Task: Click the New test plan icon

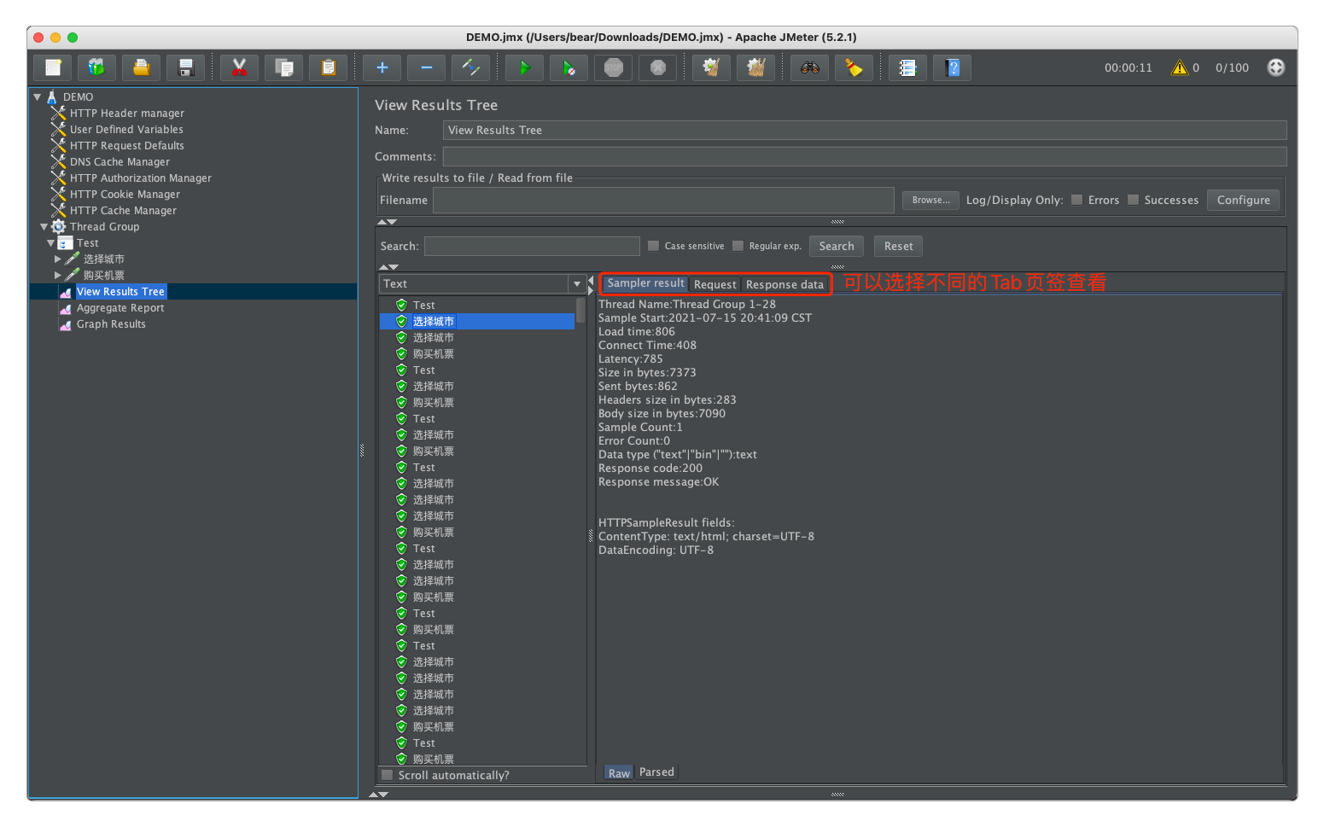Action: click(53, 67)
